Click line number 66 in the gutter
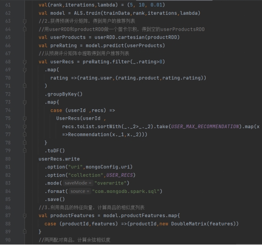The height and width of the screenshot is (245, 262). point(8,45)
